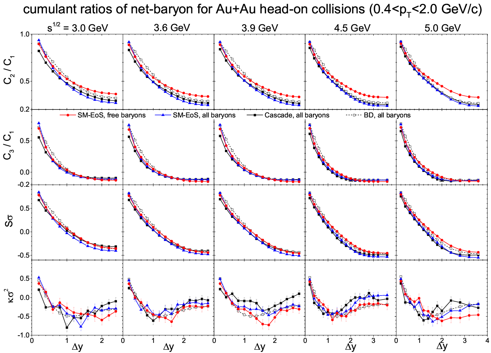Viewport: 491px width, 353px height.
Task: Click the "3.6 GeV" column header
Action: tap(172, 28)
